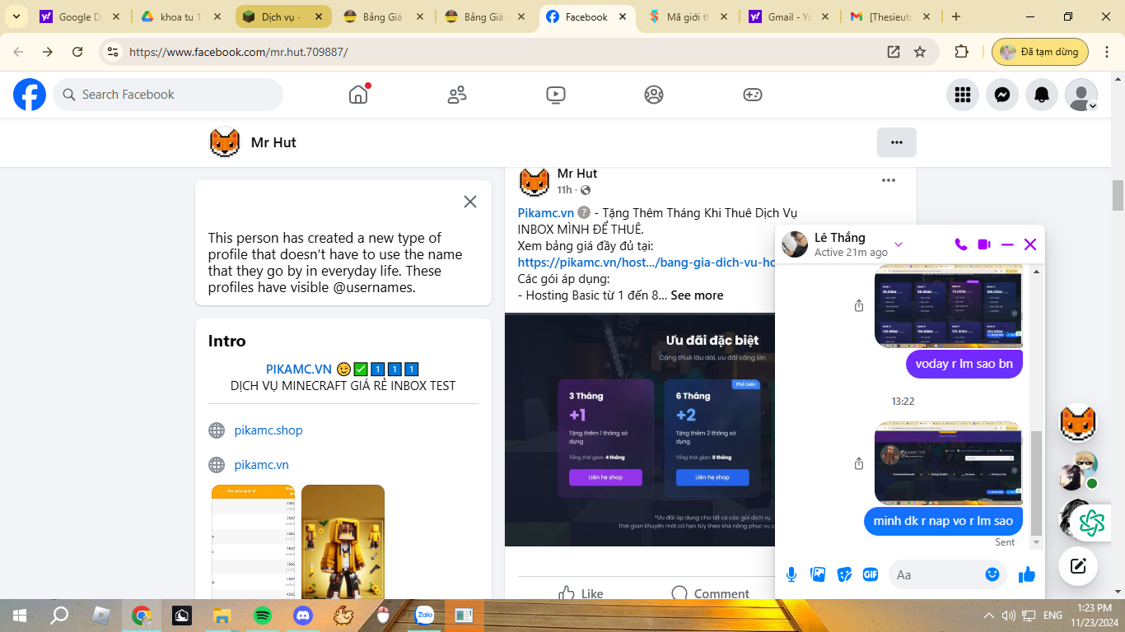Open the post options three-dot menu

tap(889, 180)
